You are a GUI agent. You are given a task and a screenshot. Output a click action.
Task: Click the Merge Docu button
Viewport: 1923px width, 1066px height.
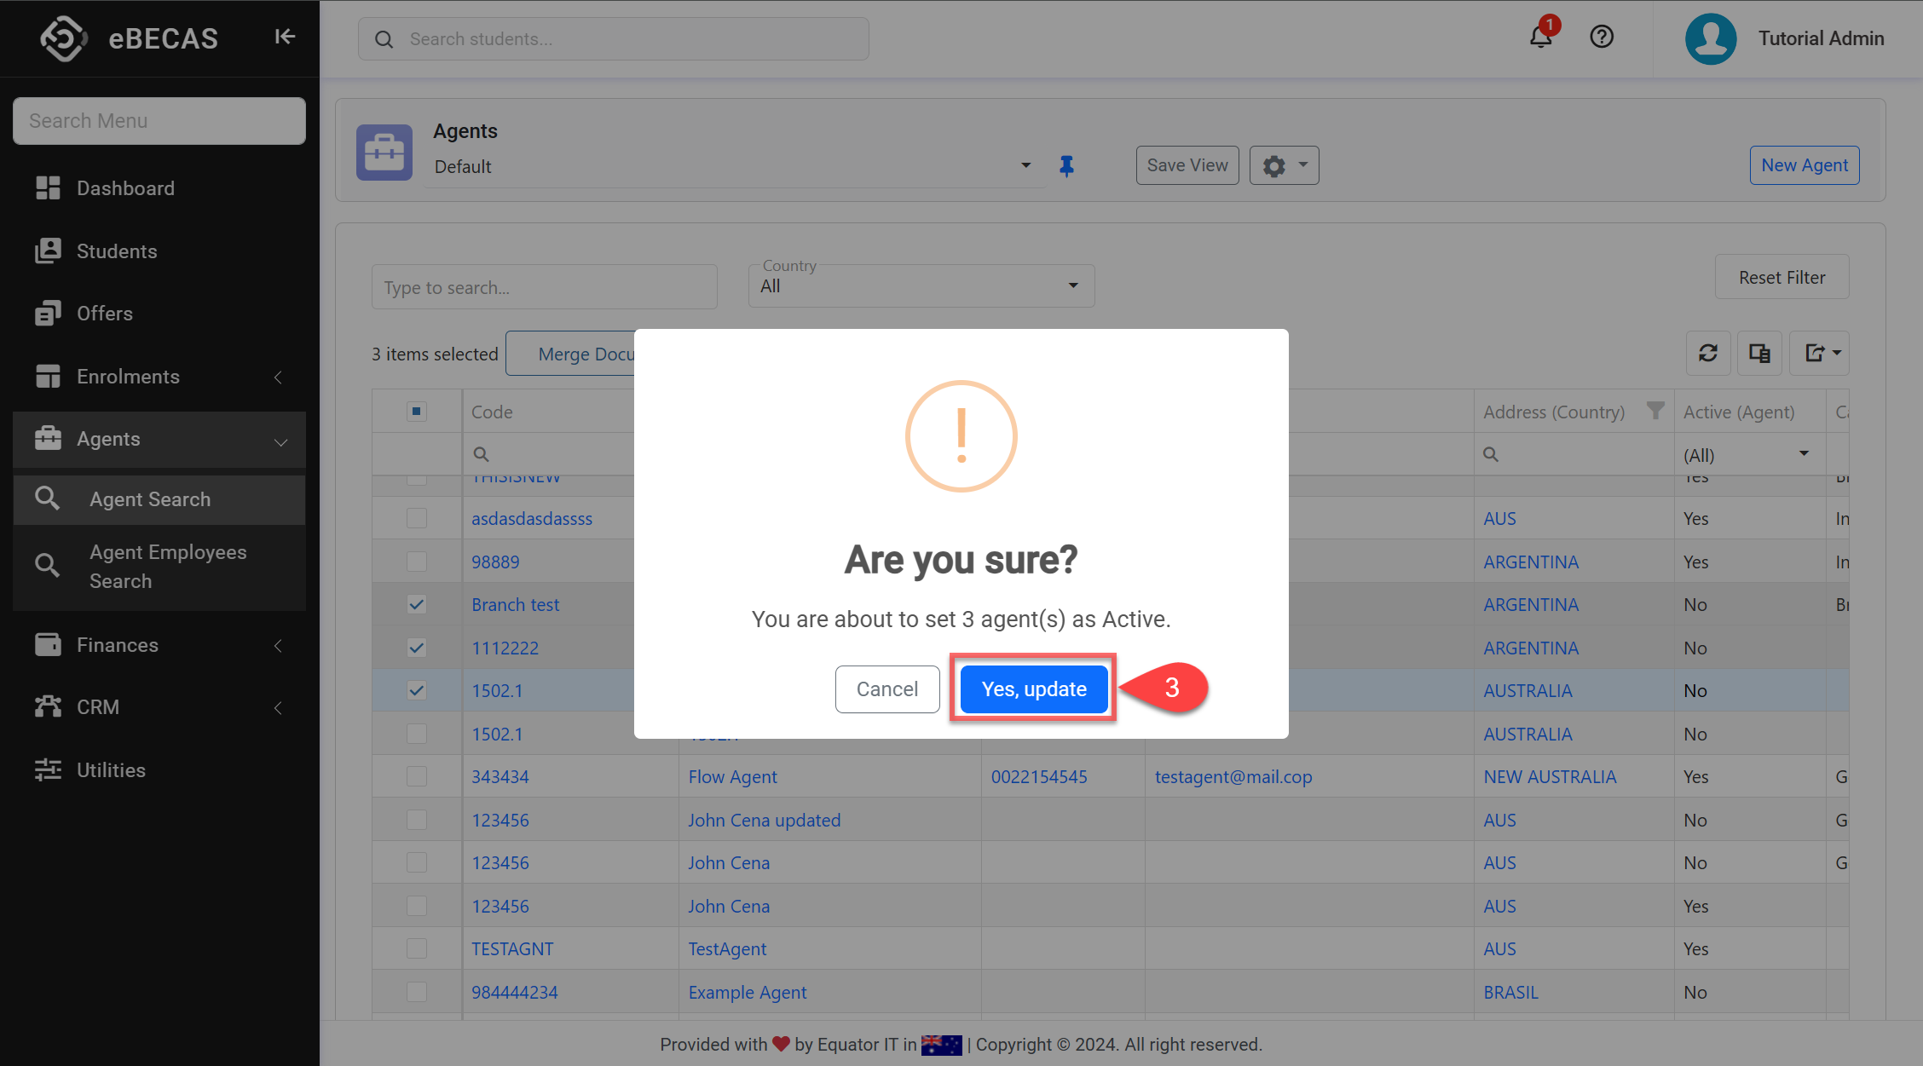pos(570,354)
